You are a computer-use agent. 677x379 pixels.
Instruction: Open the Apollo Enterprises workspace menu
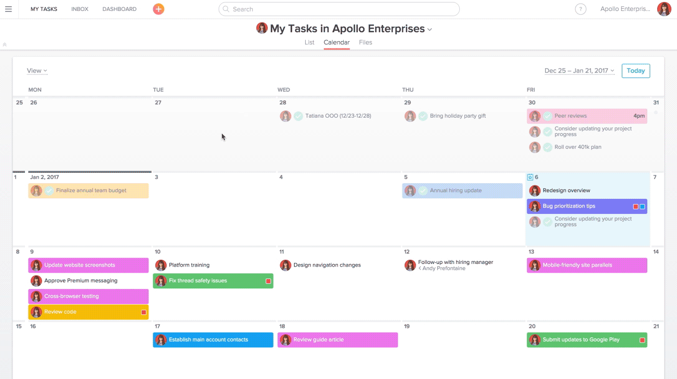pyautogui.click(x=625, y=9)
